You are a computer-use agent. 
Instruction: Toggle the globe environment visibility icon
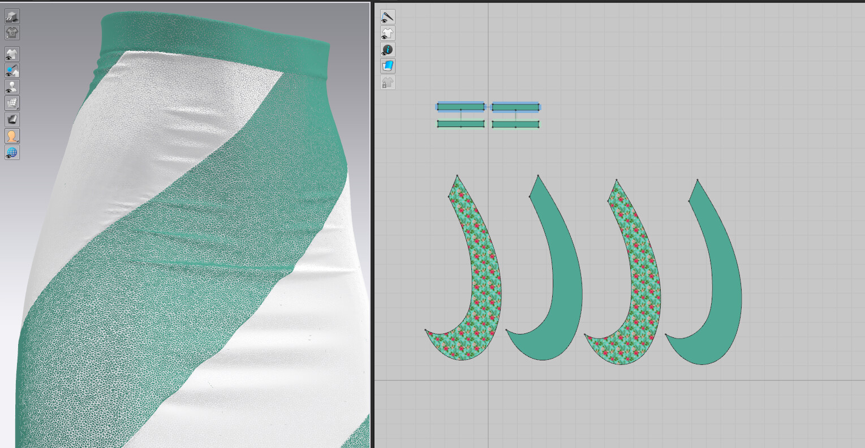12,152
